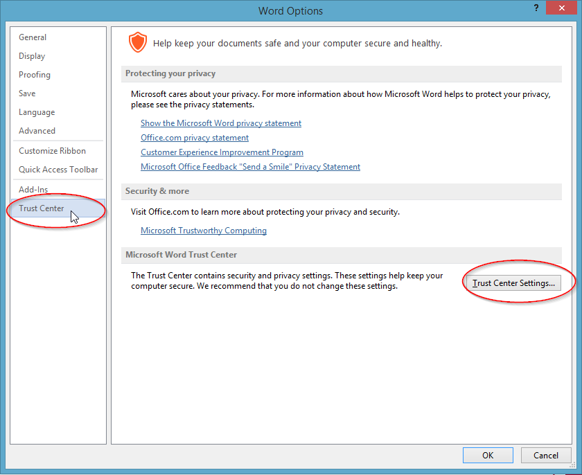The image size is (582, 475).
Task: Open the Microsoft Word privacy statement link
Action: (x=221, y=123)
